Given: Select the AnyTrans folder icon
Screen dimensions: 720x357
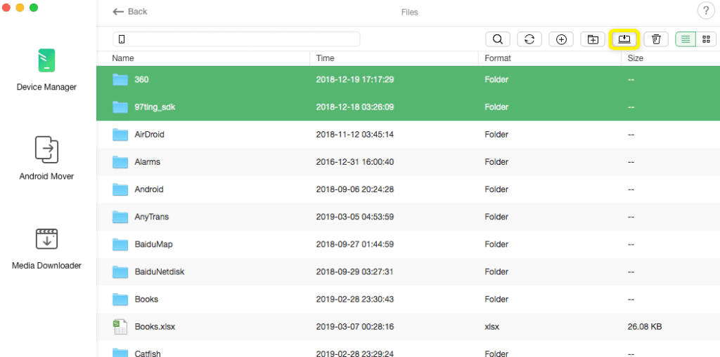Looking at the screenshot, I should [120, 217].
